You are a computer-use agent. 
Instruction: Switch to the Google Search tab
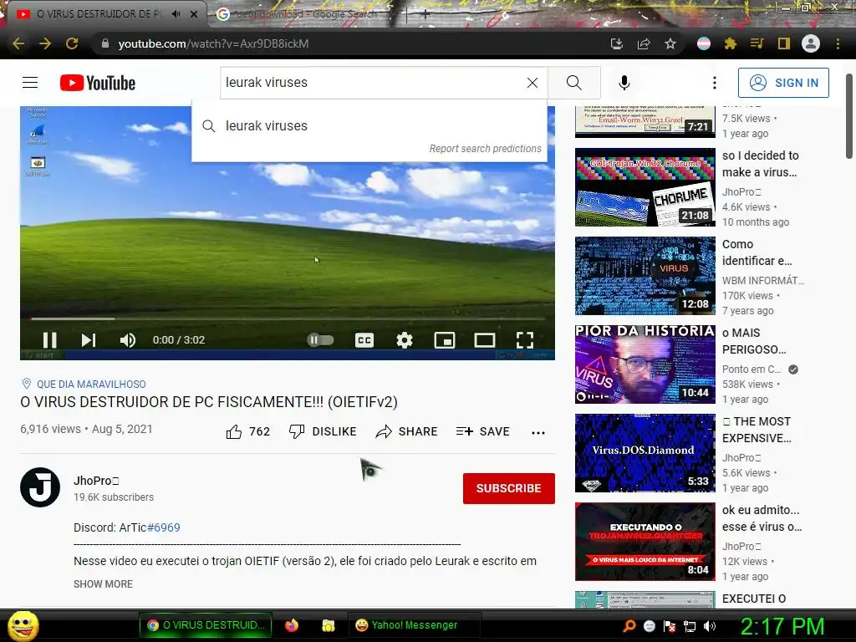pos(306,14)
